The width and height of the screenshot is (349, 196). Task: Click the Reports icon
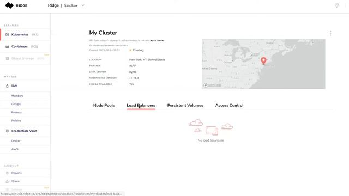tap(7, 173)
